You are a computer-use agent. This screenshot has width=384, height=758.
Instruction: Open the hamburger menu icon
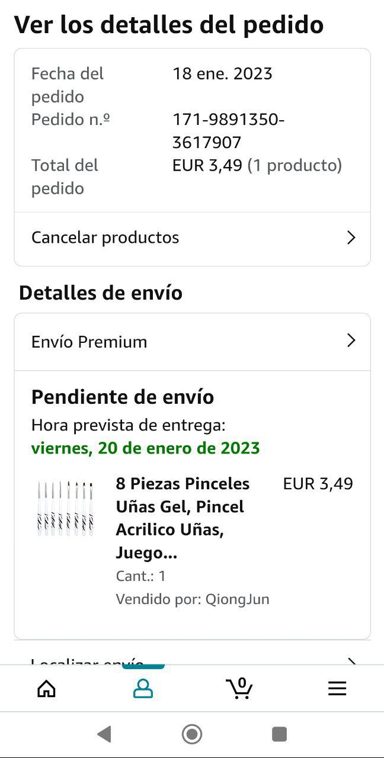[x=337, y=688]
